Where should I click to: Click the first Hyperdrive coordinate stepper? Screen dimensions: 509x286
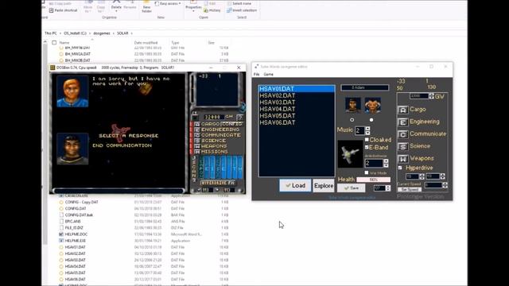pyautogui.click(x=422, y=176)
